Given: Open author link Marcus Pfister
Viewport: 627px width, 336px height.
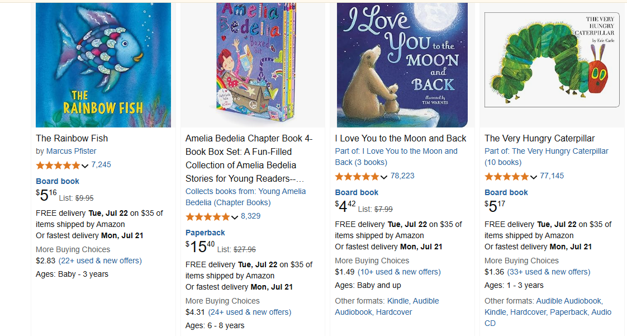Looking at the screenshot, I should click(x=71, y=151).
